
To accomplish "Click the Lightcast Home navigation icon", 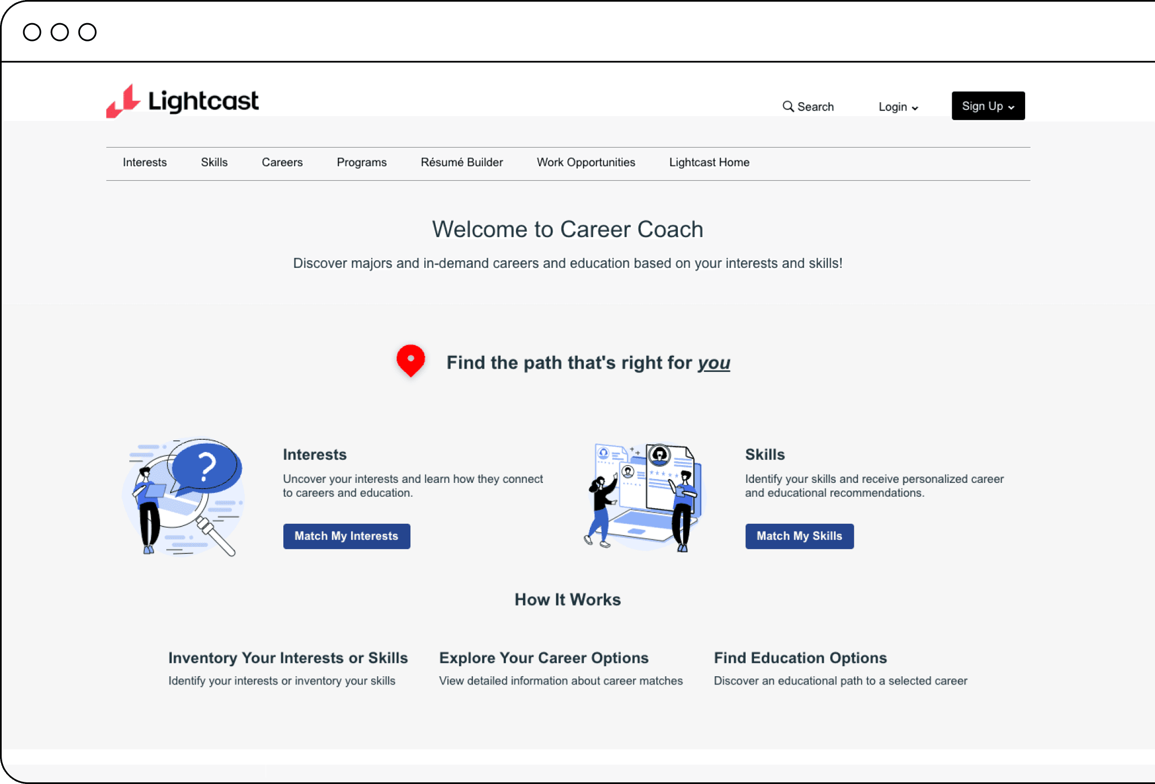I will click(709, 163).
